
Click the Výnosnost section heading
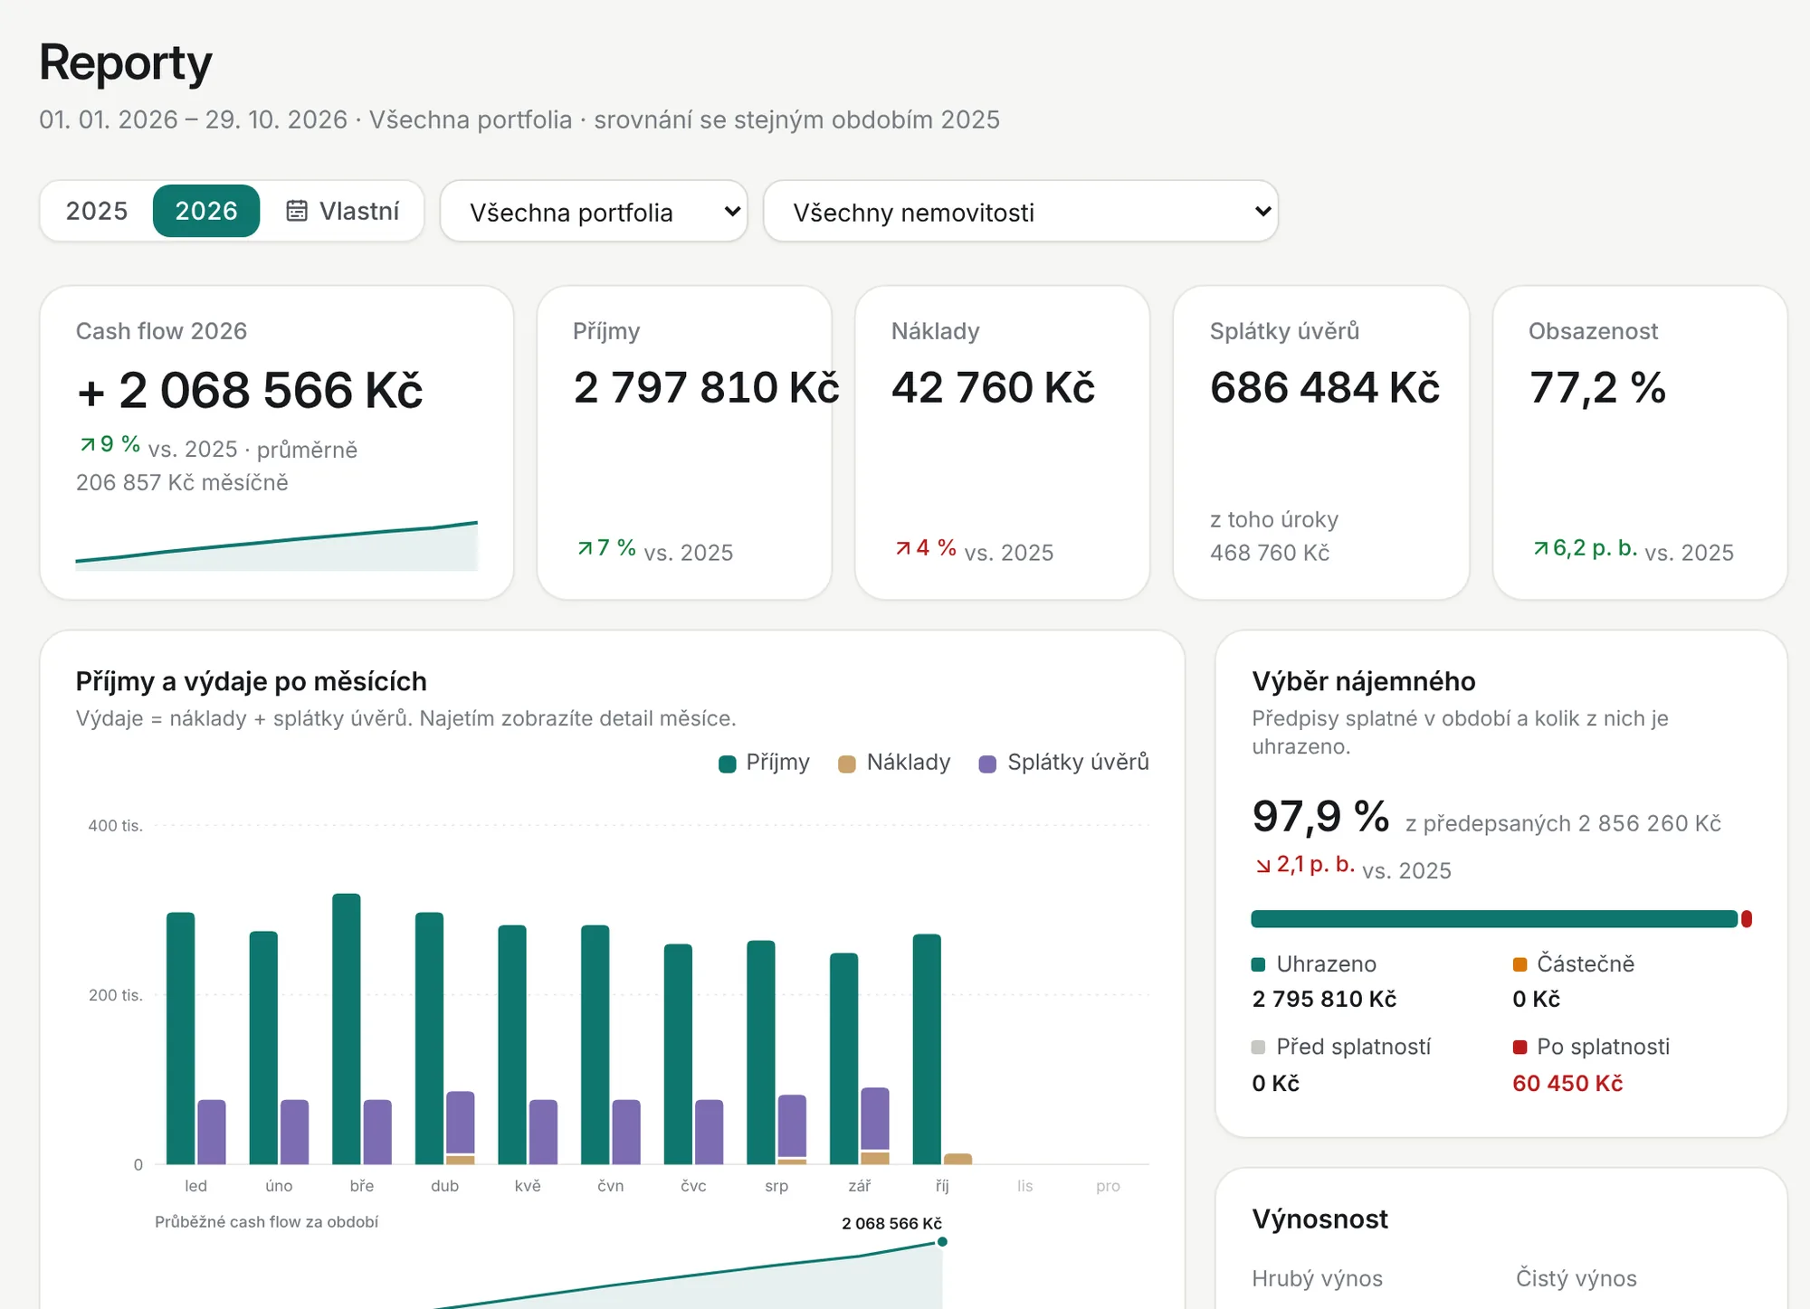1319,1219
